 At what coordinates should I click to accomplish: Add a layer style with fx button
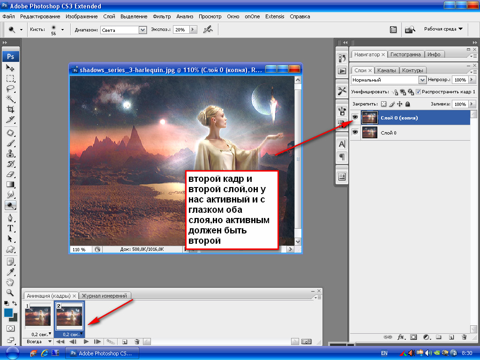(x=401, y=337)
